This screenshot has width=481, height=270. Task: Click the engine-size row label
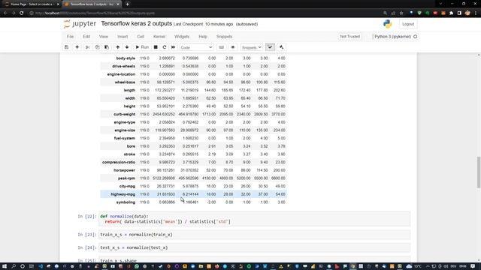tap(125, 130)
